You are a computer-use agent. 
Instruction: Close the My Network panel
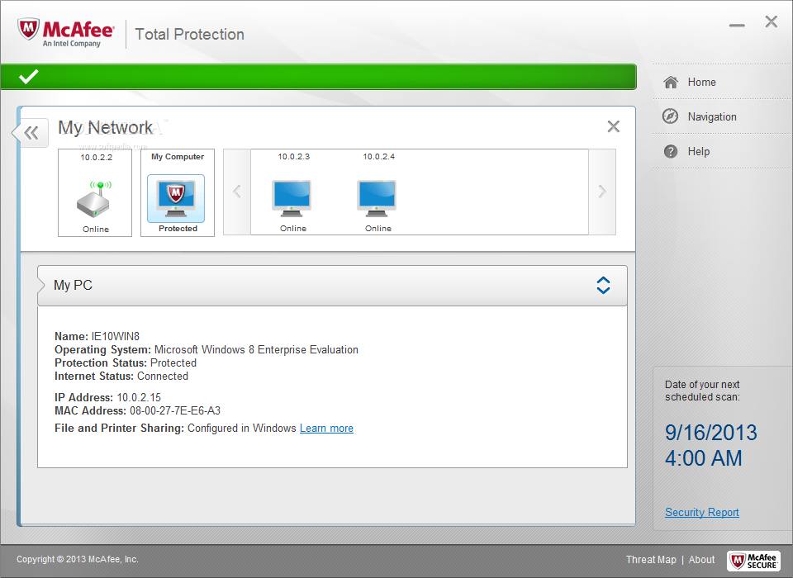point(614,126)
